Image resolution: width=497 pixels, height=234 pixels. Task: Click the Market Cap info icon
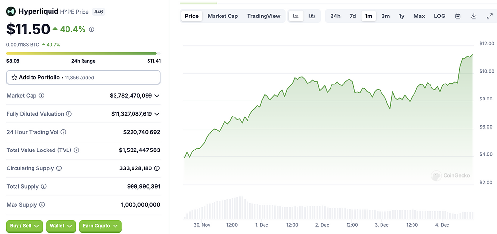coord(41,96)
